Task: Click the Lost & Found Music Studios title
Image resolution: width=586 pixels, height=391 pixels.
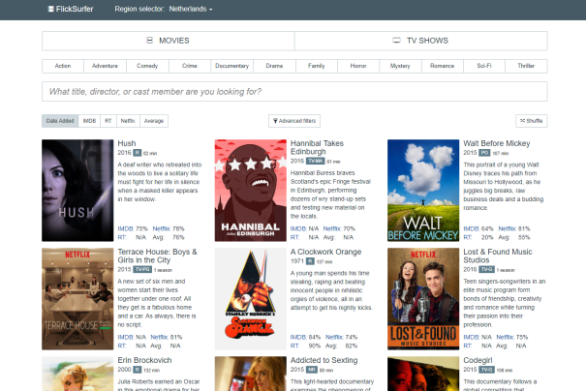Action: click(498, 256)
